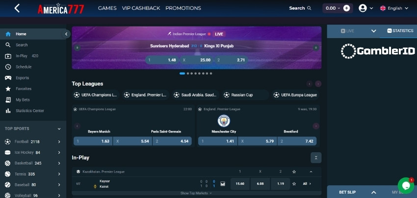The image size is (417, 198).
Task: Favorite Kazakhstan Premier League header star
Action: point(294,172)
